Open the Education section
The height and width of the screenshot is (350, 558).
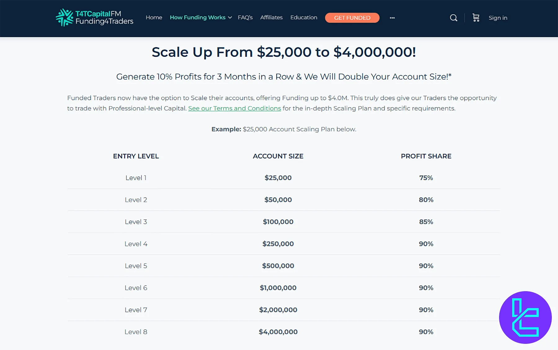pyautogui.click(x=303, y=18)
